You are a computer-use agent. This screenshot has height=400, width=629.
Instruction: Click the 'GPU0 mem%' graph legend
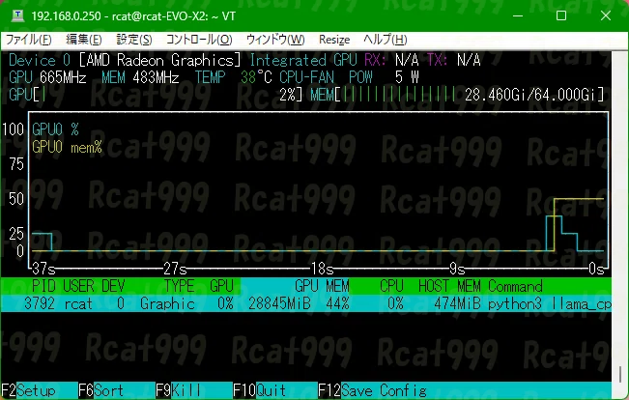pos(67,147)
